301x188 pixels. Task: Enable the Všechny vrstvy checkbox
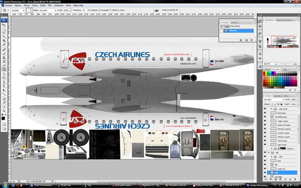pos(111,10)
